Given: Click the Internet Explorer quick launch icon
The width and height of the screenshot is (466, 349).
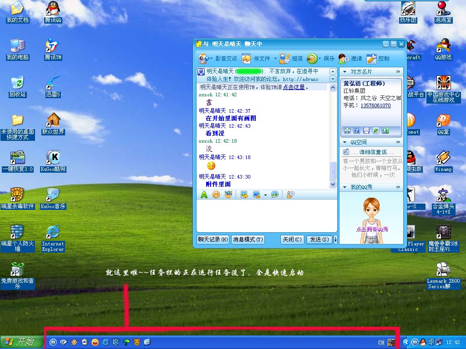Looking at the screenshot, I should (x=105, y=342).
